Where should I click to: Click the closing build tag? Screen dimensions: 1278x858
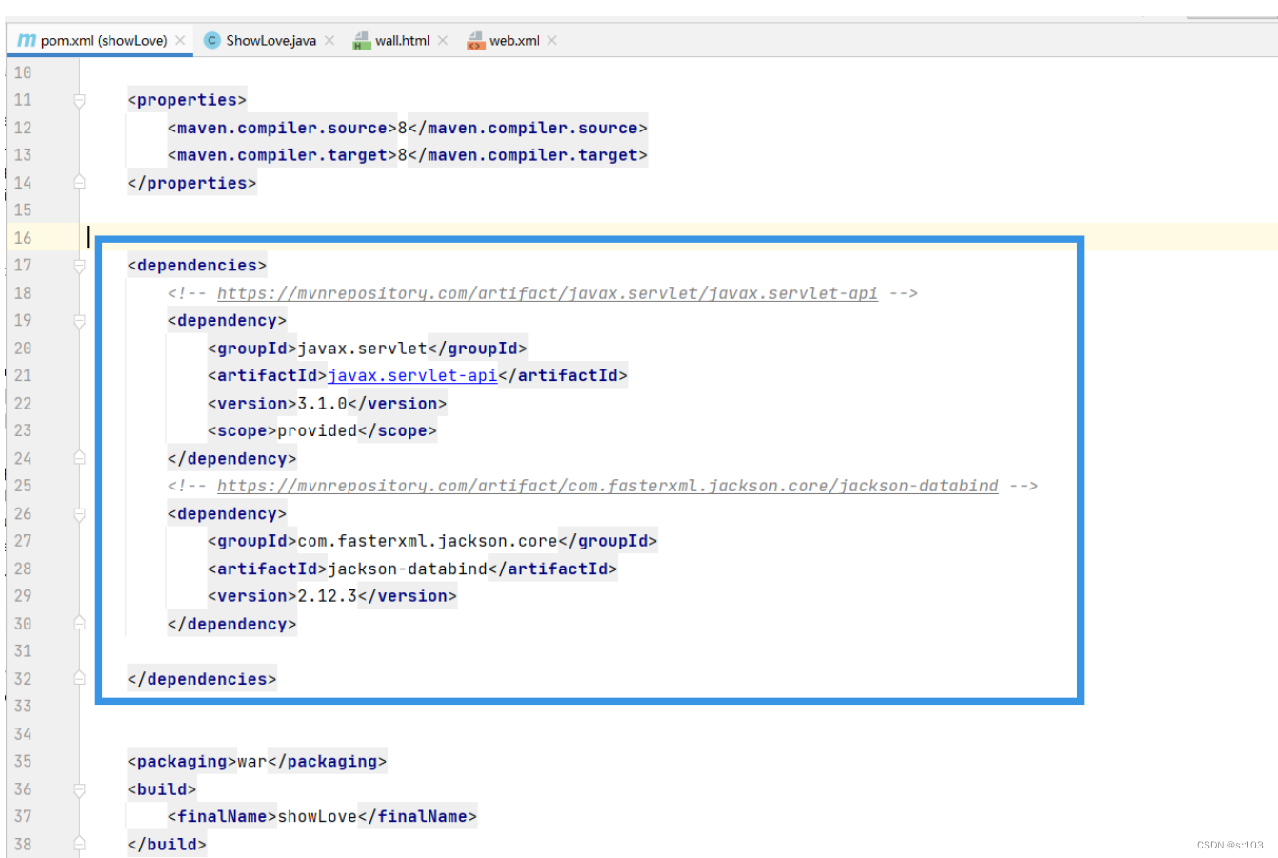coord(167,844)
